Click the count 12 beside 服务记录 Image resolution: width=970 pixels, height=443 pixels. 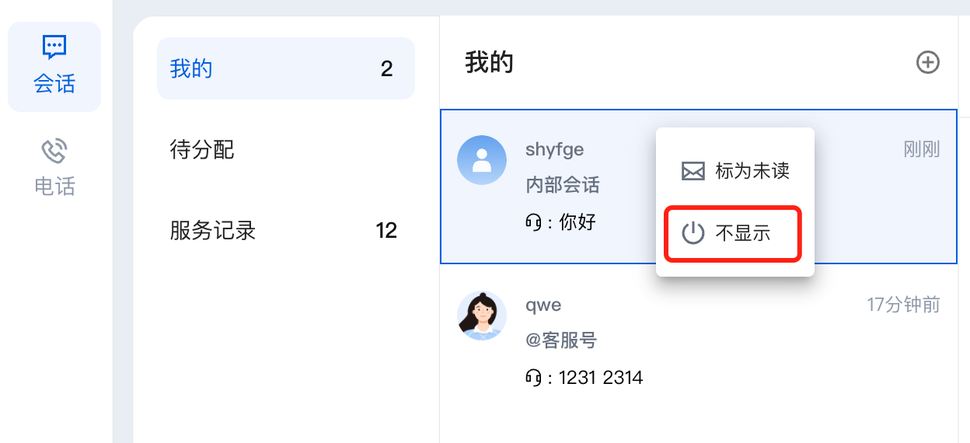[386, 231]
